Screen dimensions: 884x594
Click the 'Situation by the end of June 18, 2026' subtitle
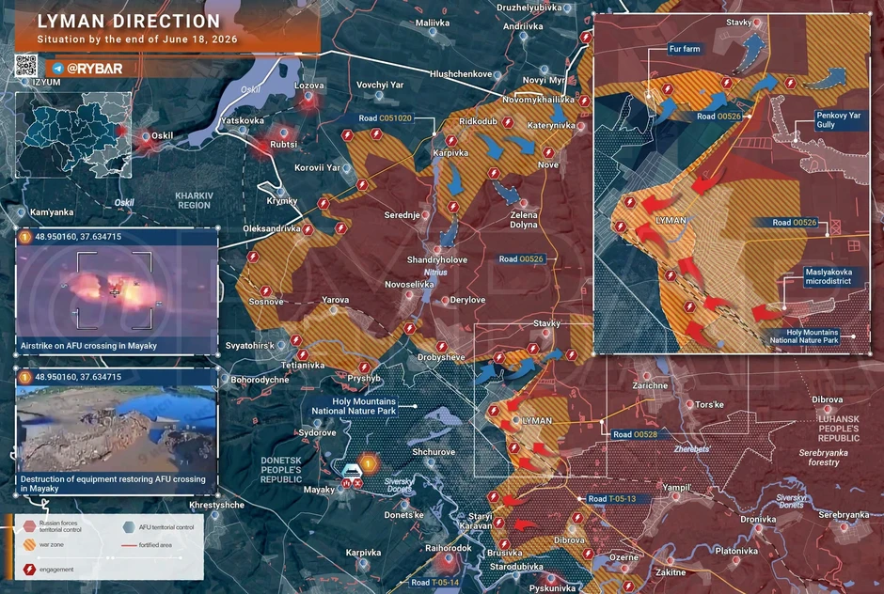pos(137,40)
